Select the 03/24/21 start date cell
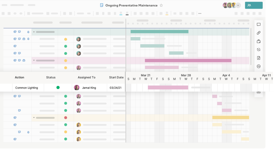Screen dimensions: 278x150 (x=116, y=88)
